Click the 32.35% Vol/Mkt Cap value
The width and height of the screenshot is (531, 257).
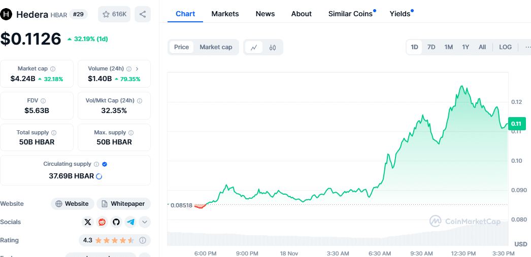[114, 111]
